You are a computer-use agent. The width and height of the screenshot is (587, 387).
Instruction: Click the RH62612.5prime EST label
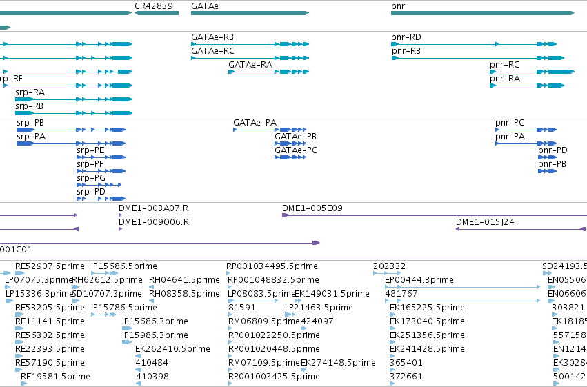click(x=107, y=280)
